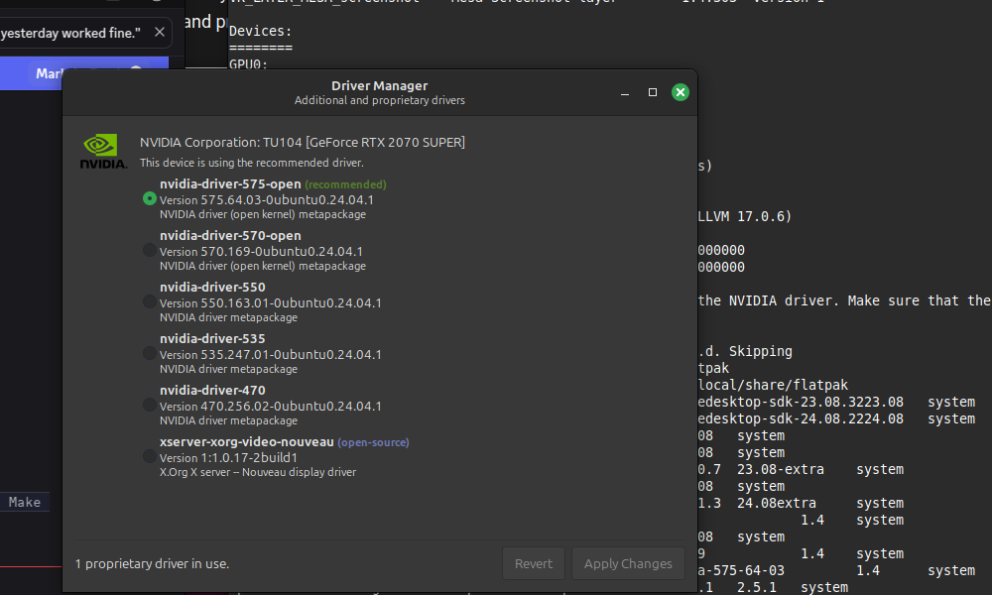
Task: Click 'edesktop-sdk-23.08.3223.08' terminal entry
Action: click(801, 403)
